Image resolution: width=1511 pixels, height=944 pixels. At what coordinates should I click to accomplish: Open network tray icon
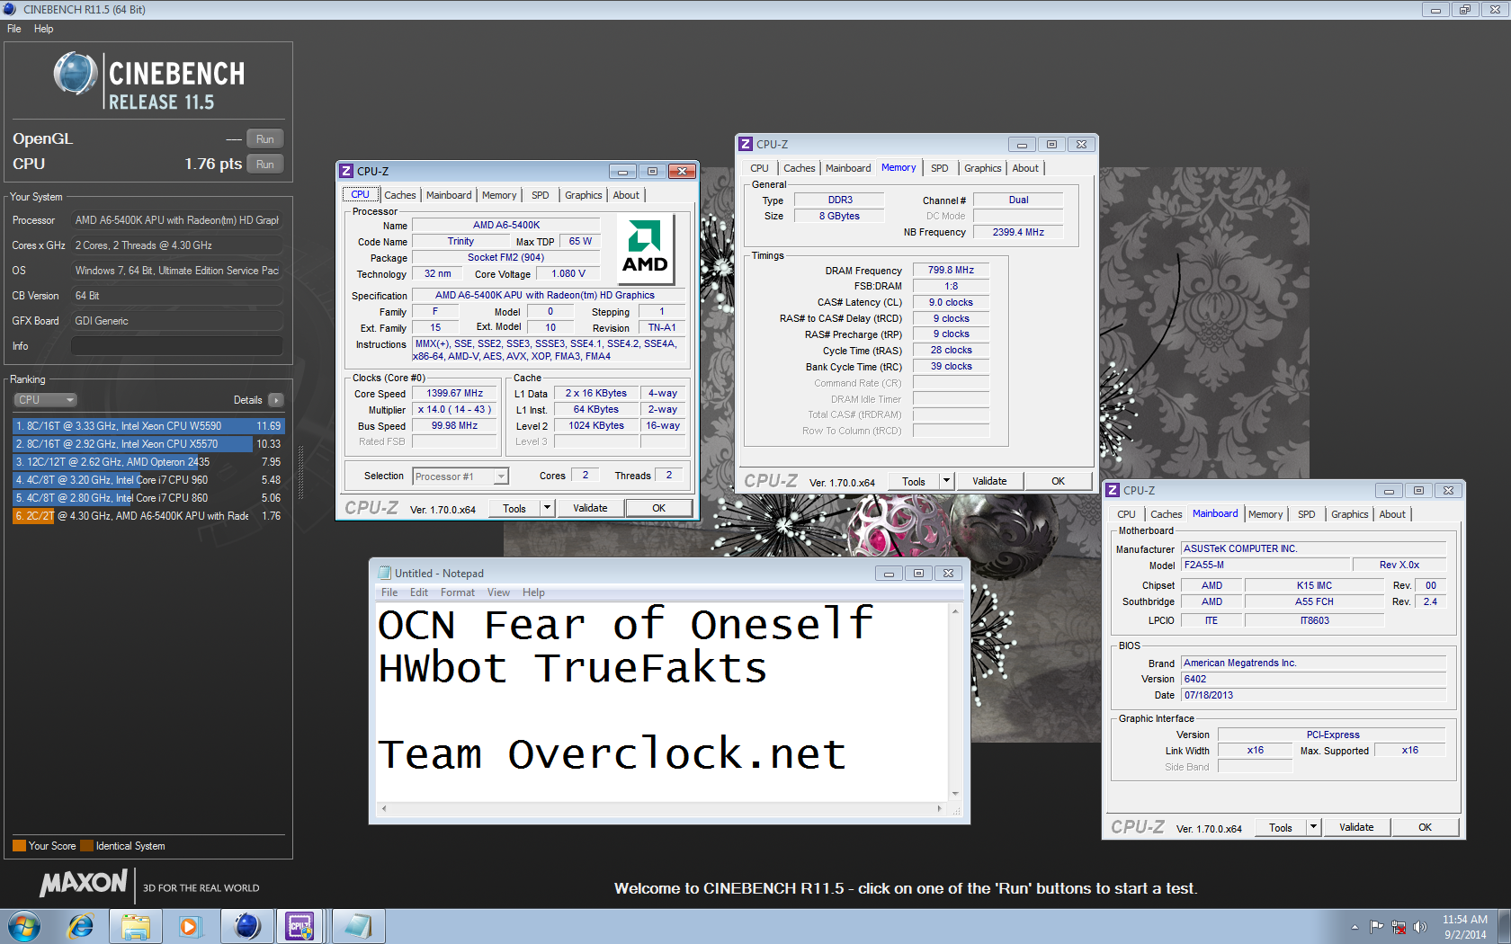pos(1399,927)
